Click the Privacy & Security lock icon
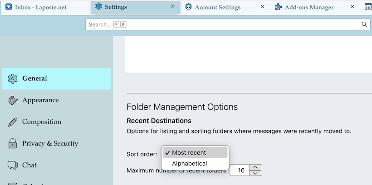This screenshot has width=372, height=185. (x=13, y=144)
